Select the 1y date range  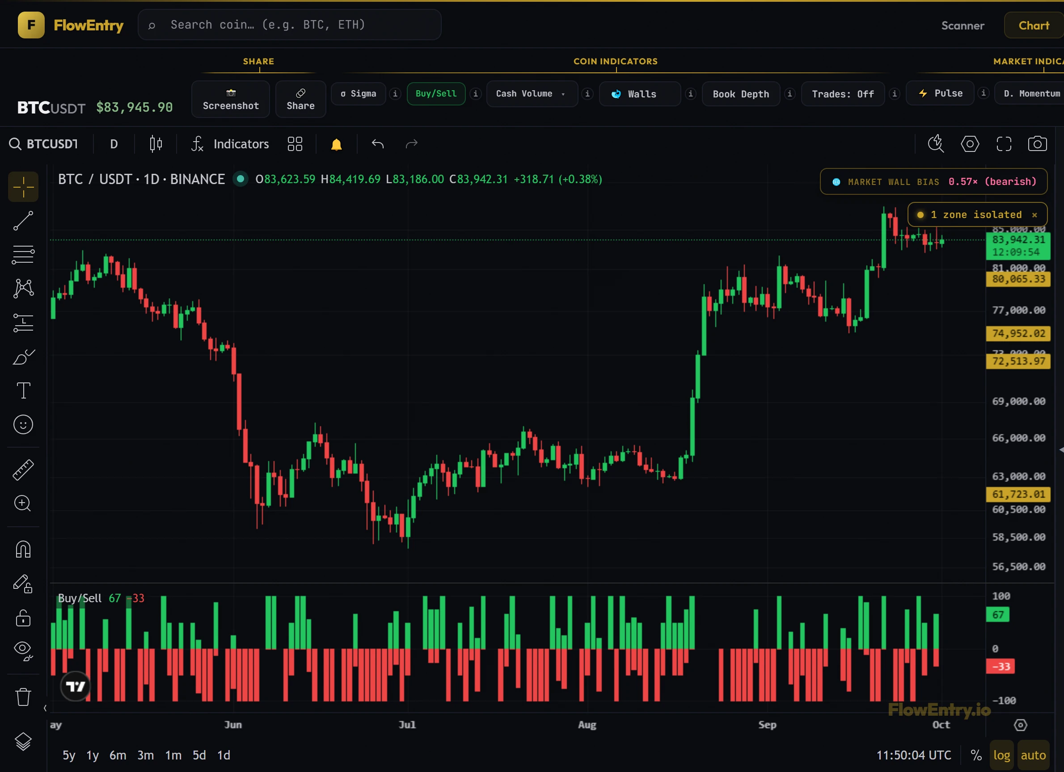tap(93, 755)
